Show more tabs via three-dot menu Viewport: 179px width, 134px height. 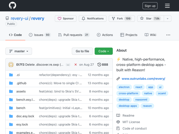click(168, 35)
